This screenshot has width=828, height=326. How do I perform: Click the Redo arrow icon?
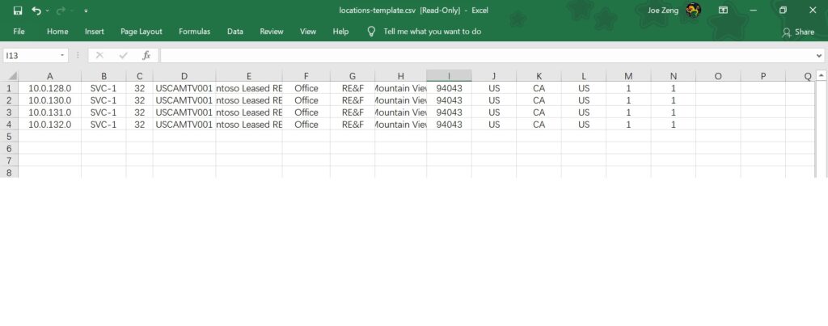(61, 11)
